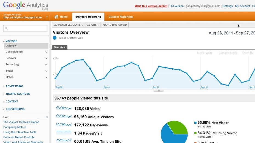Select the Overview report tab

59,47
